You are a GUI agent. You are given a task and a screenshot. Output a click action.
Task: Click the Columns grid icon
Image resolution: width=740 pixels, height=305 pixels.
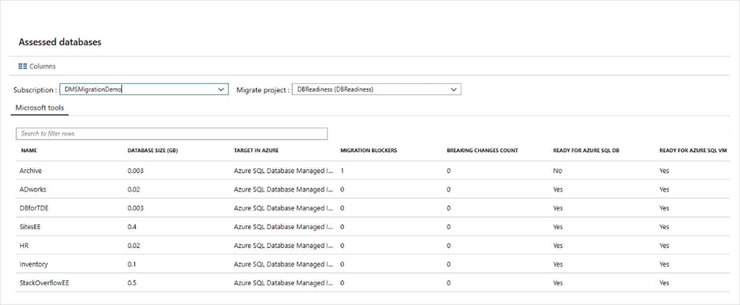(23, 66)
